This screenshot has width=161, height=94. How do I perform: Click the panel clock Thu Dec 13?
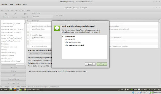coord(149,89)
